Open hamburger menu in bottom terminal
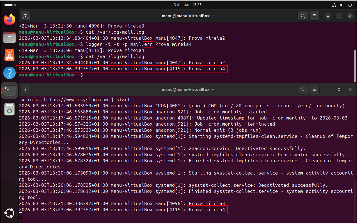This screenshot has height=224, width=357. pos(315,89)
